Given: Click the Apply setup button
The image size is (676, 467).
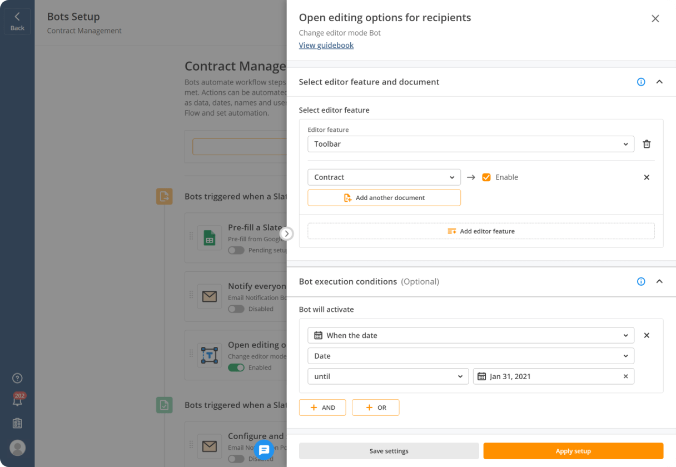Looking at the screenshot, I should coord(573,451).
